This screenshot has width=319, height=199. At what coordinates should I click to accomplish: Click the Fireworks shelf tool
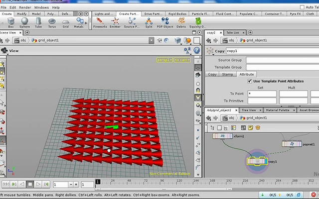tap(100, 22)
